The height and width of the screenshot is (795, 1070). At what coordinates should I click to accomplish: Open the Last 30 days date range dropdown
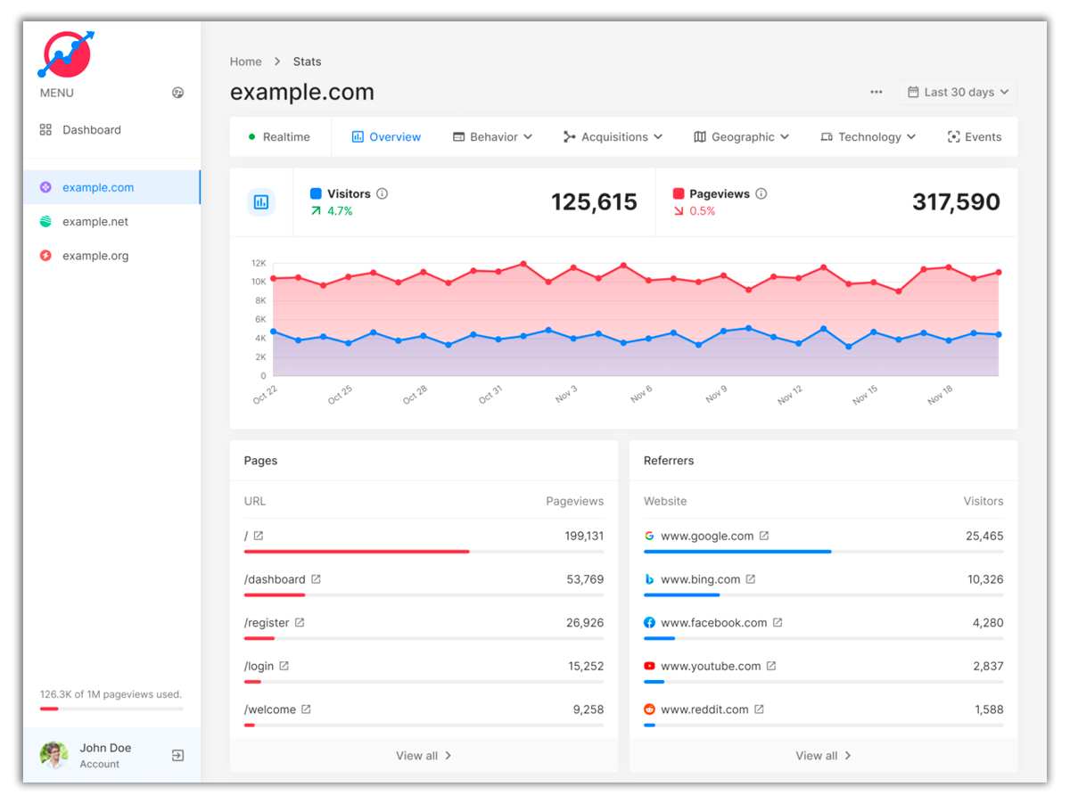click(958, 92)
